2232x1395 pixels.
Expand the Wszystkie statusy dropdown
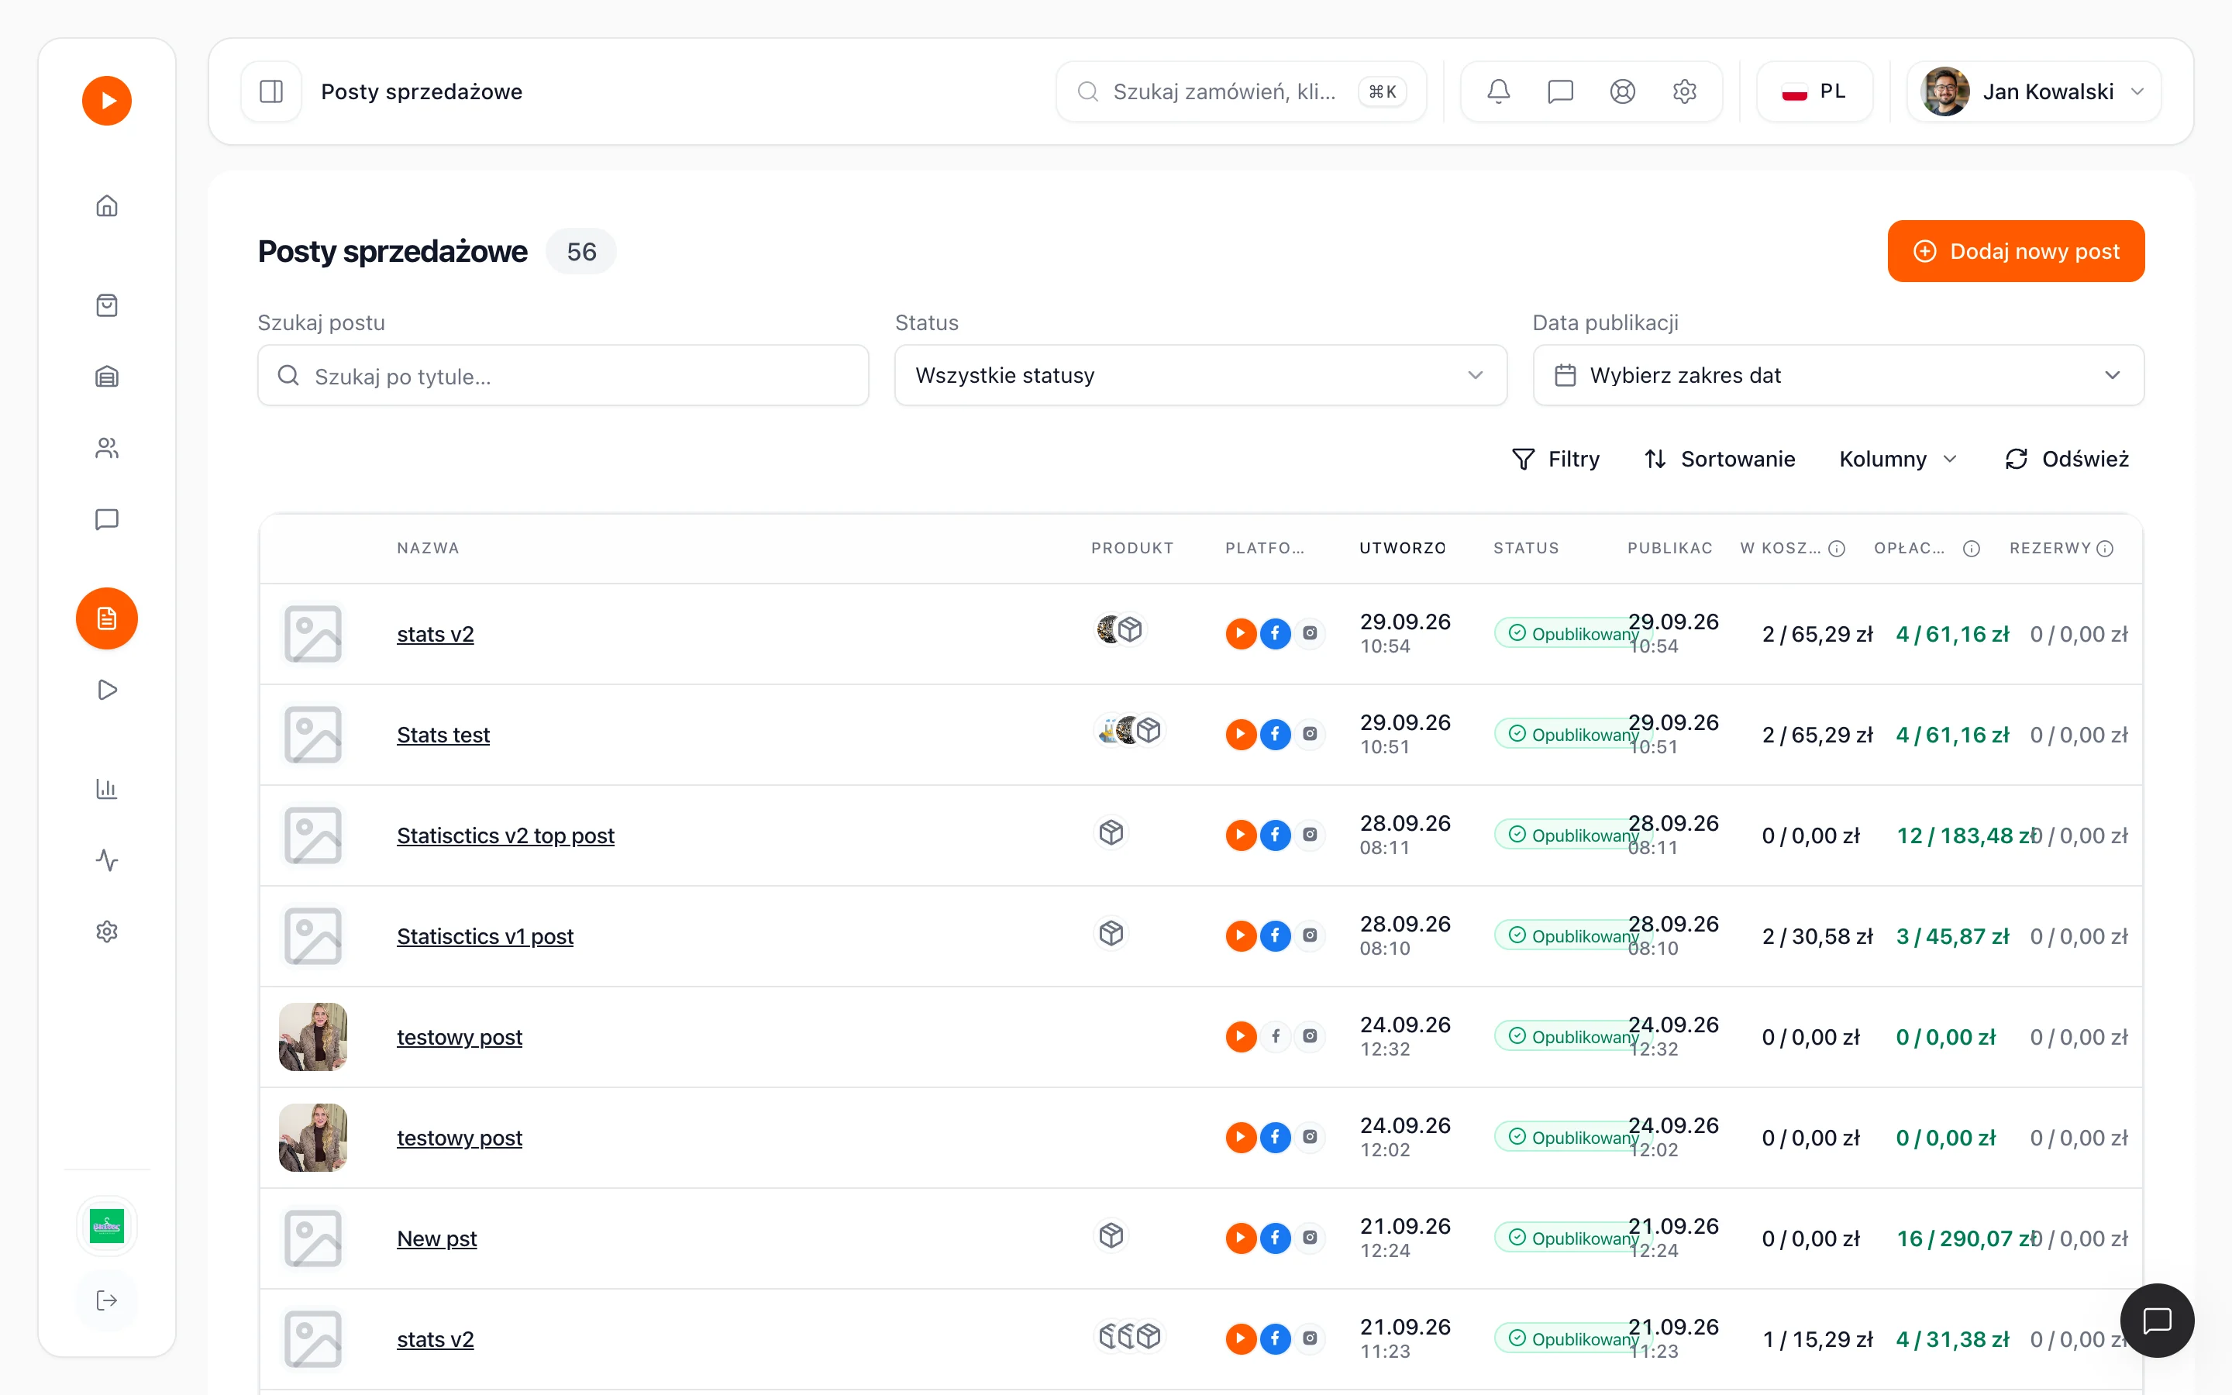click(1200, 376)
